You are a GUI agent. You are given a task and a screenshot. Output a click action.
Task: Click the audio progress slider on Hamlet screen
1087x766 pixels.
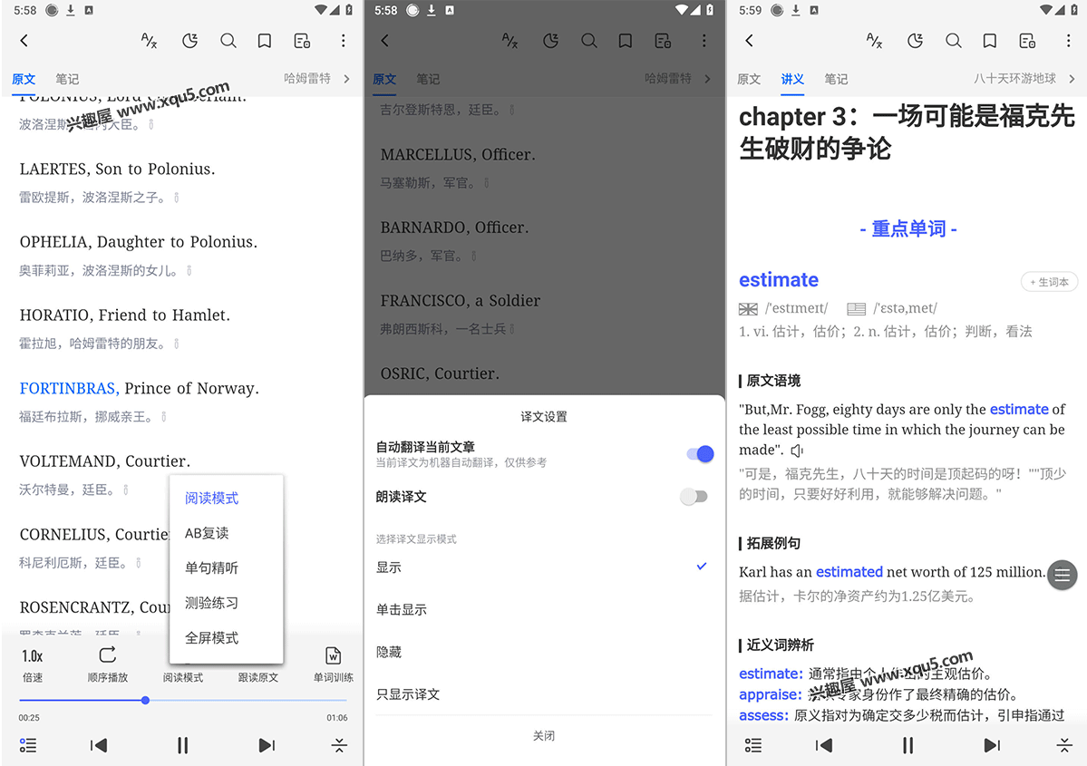[x=183, y=700]
